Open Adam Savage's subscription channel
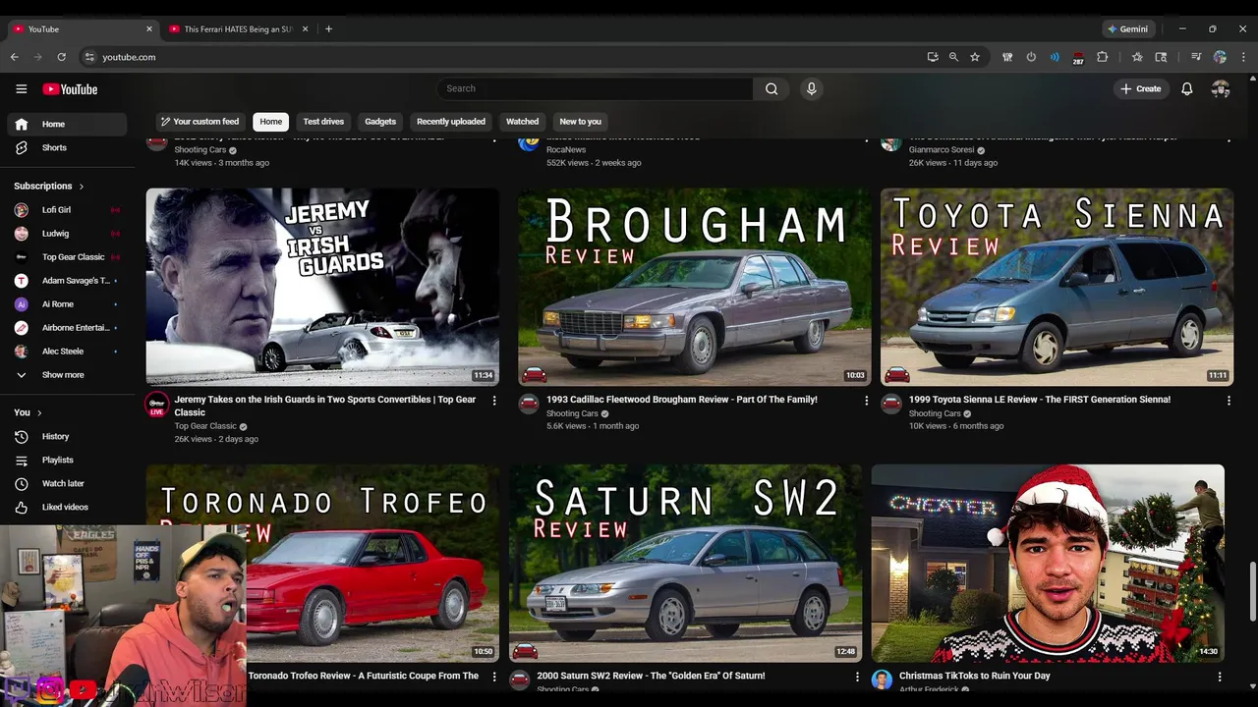 (67, 280)
